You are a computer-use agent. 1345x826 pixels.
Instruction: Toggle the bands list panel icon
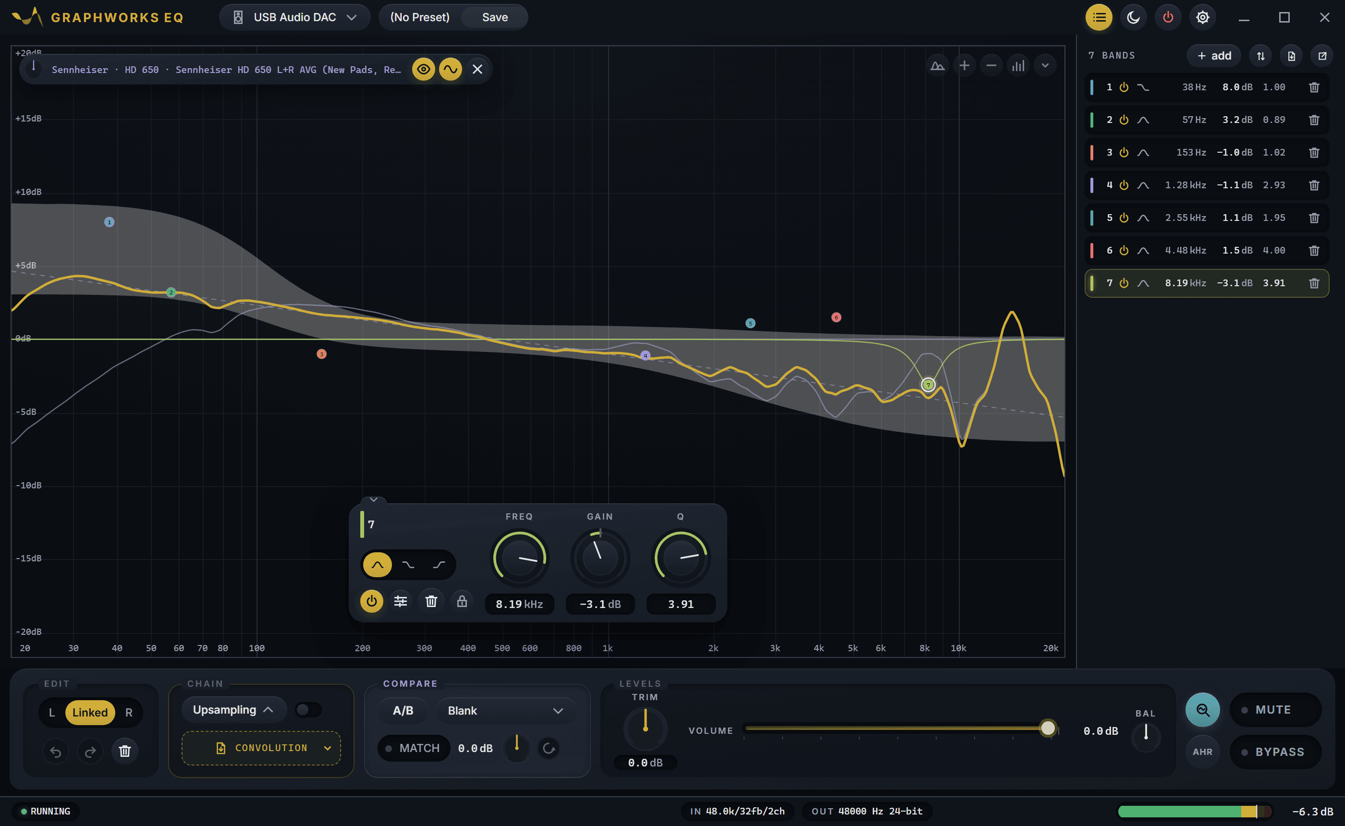tap(1099, 17)
